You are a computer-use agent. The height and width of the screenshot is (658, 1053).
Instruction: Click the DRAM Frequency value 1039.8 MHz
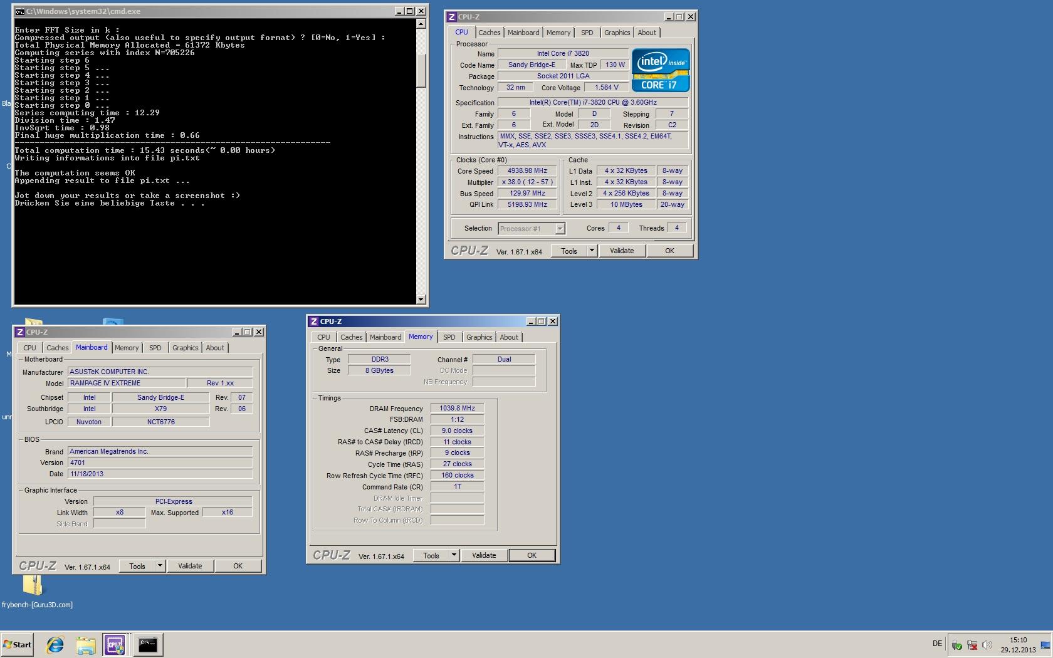(458, 408)
